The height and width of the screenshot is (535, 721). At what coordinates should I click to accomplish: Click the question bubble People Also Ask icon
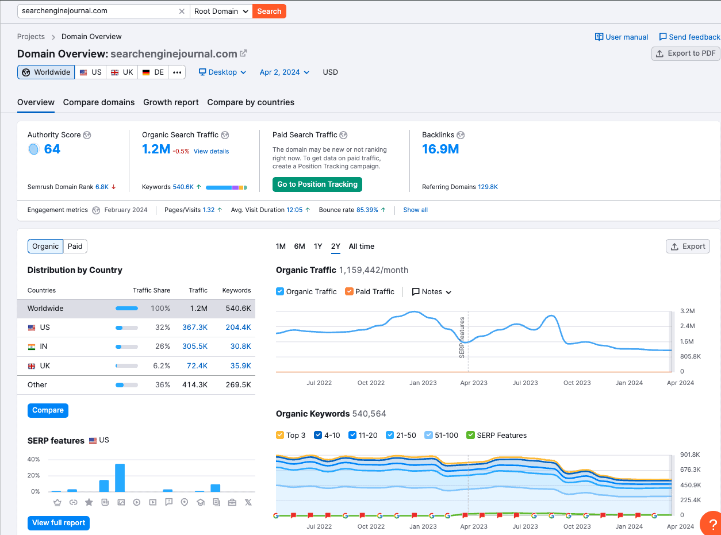(x=168, y=502)
